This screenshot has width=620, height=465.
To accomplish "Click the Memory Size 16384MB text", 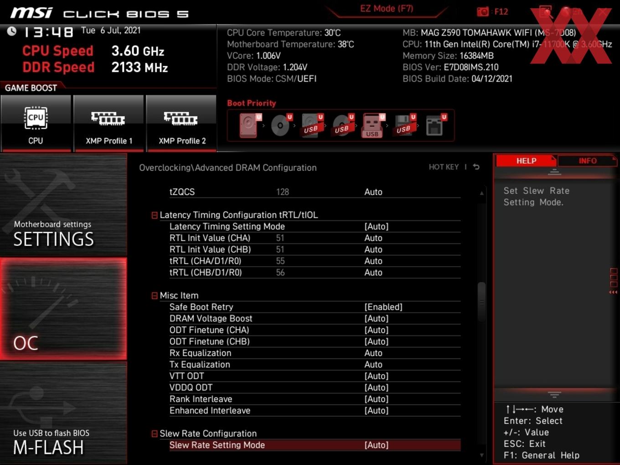I will (x=448, y=56).
